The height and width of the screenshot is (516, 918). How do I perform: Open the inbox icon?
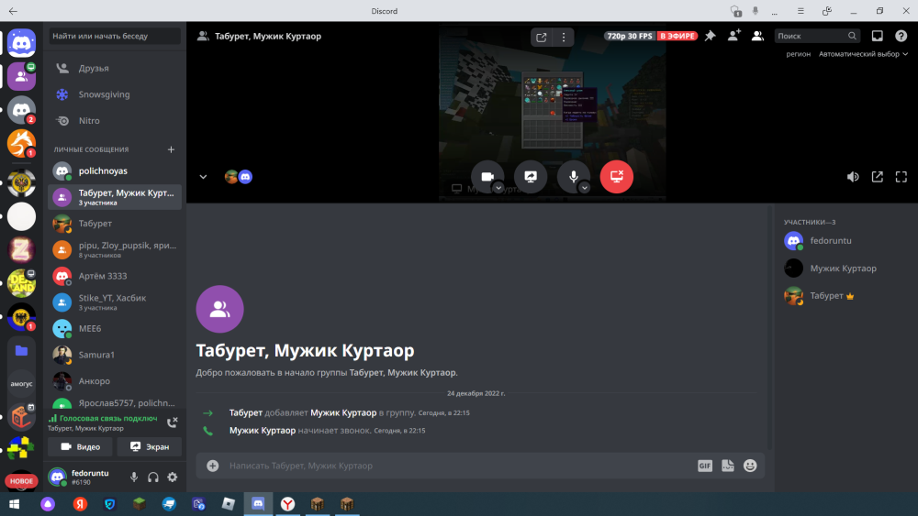coord(877,37)
